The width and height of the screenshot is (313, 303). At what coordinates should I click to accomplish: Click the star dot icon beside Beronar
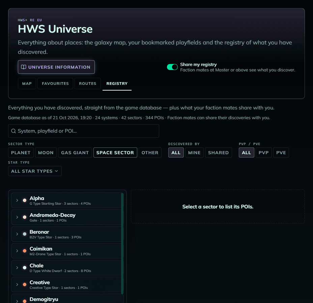[x=25, y=234]
